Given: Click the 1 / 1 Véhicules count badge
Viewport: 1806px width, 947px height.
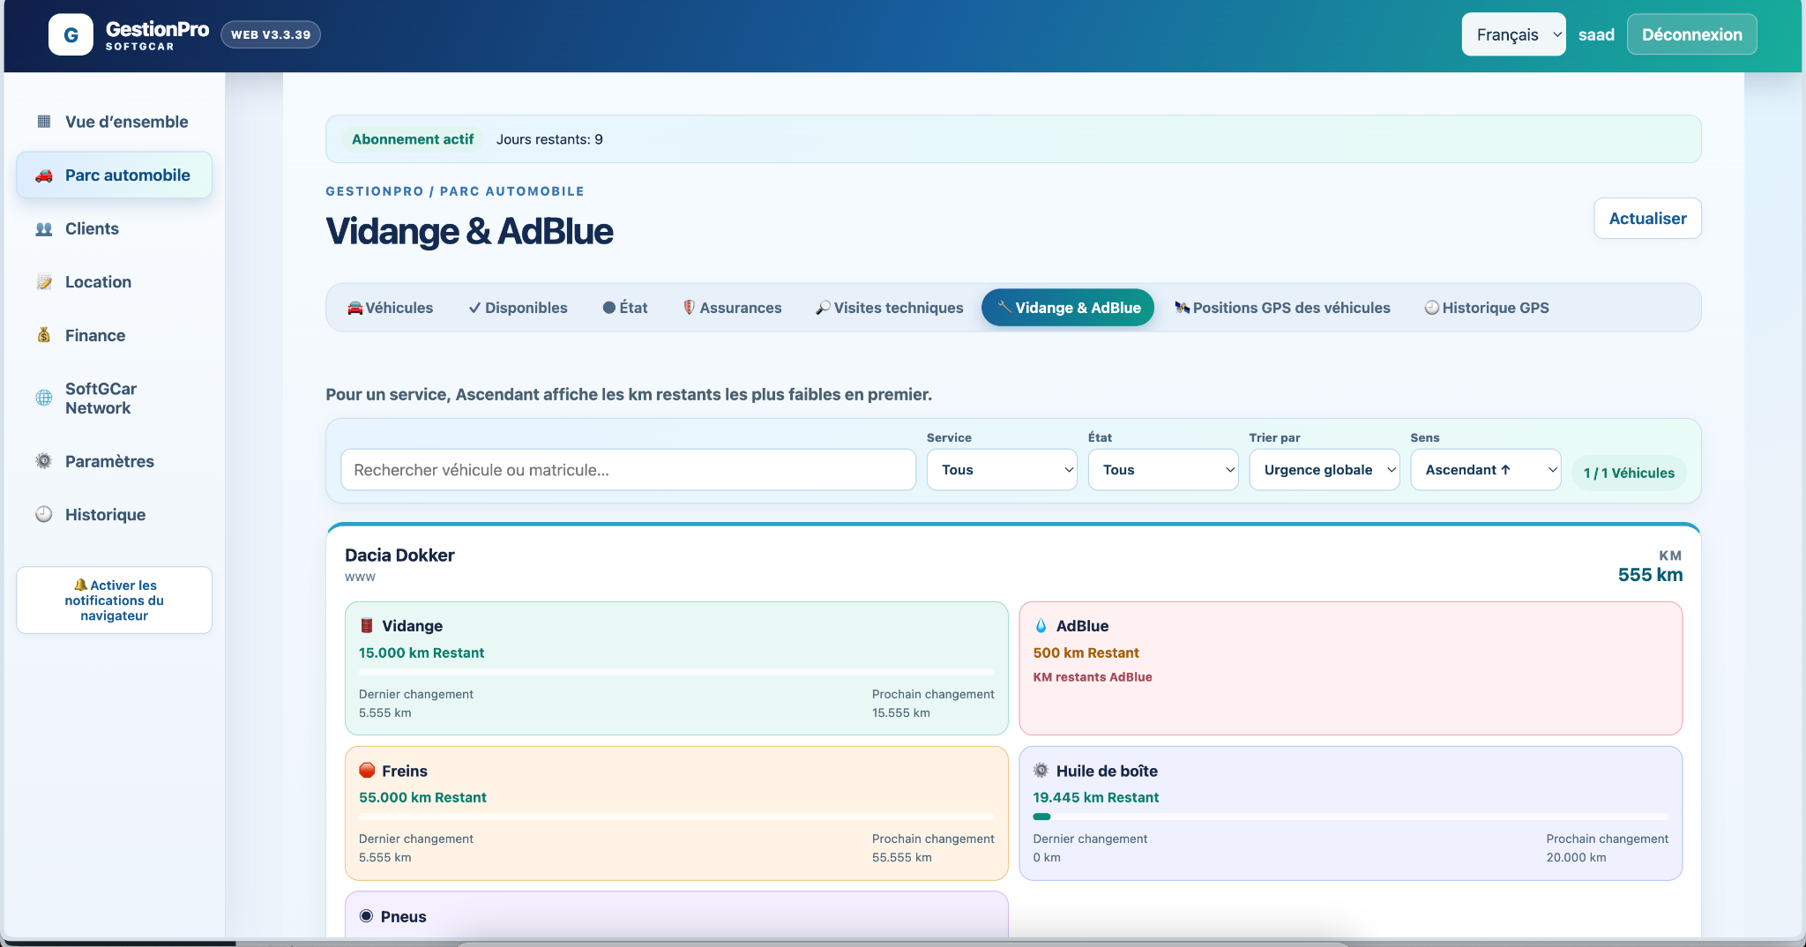Looking at the screenshot, I should tap(1629, 473).
